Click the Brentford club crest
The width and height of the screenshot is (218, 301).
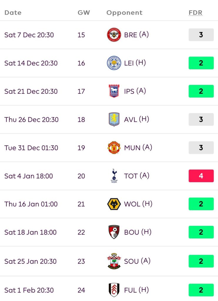(x=114, y=35)
